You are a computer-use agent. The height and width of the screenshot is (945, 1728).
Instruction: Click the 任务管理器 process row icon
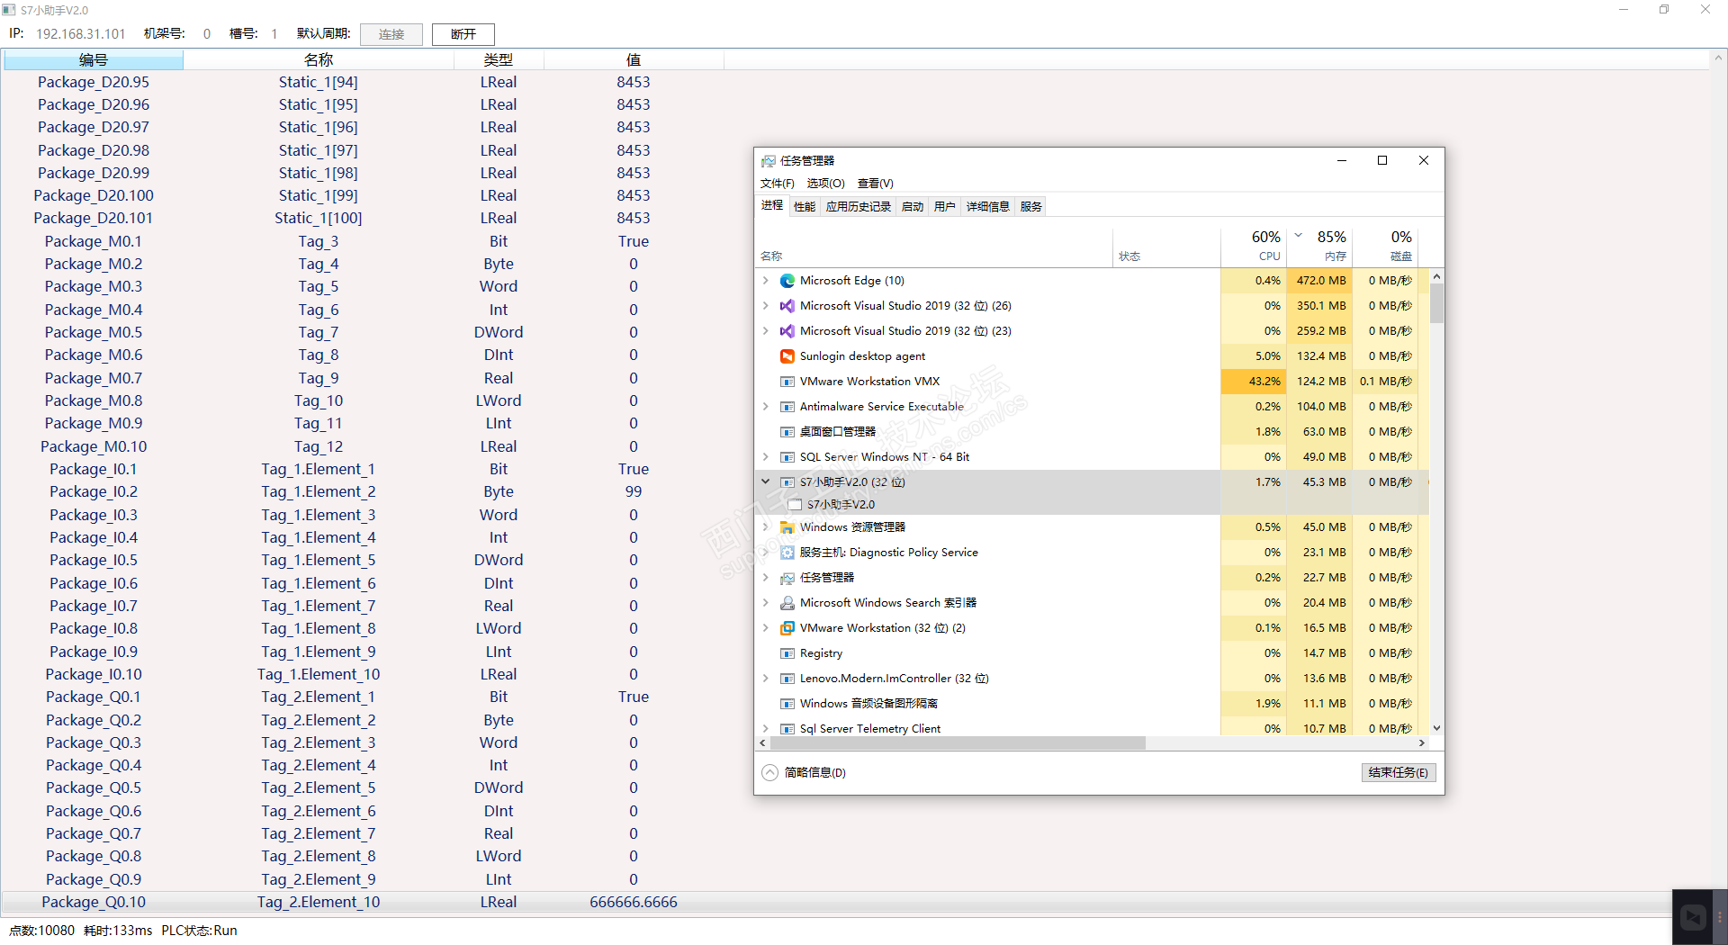(787, 578)
